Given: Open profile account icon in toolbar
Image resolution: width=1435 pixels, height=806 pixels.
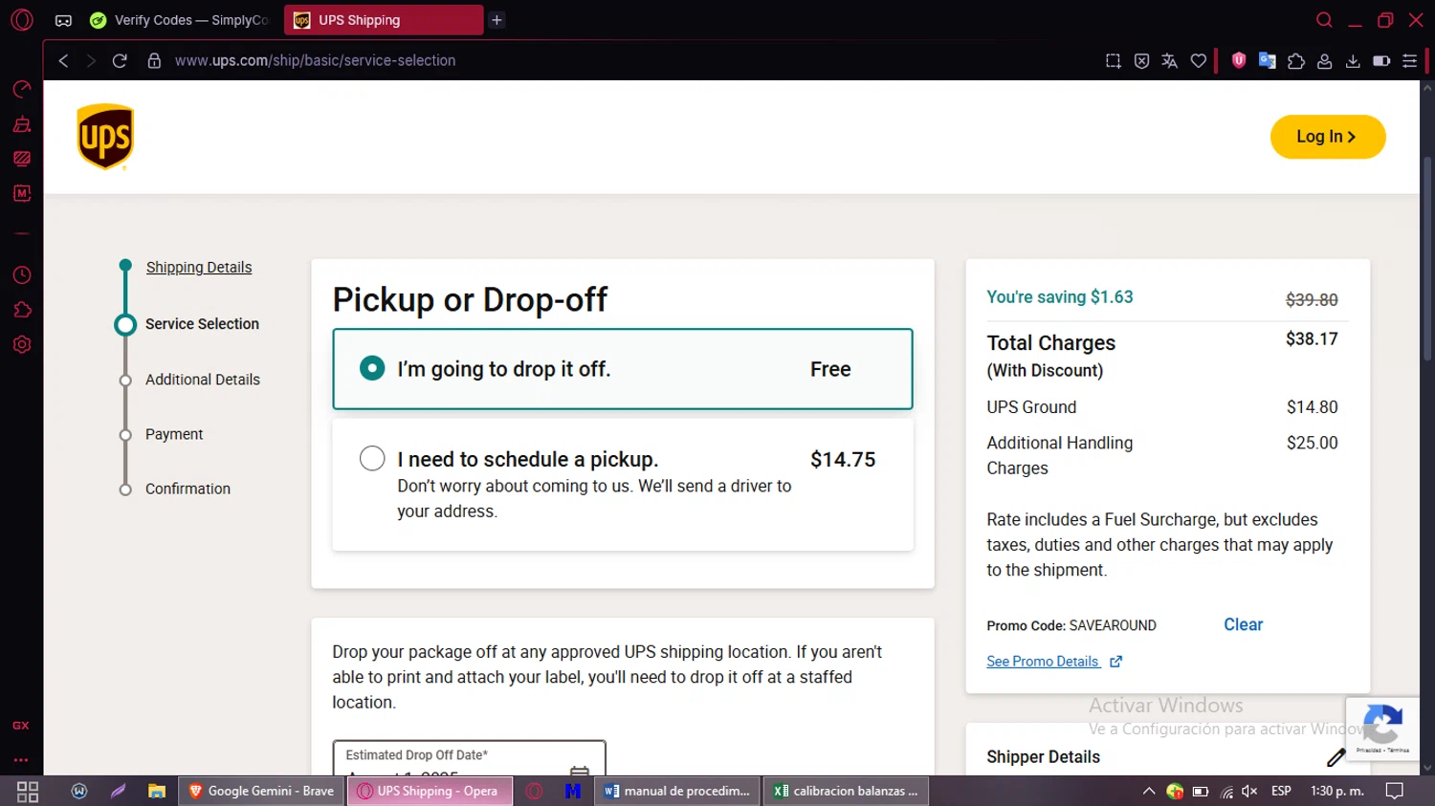Looking at the screenshot, I should pyautogui.click(x=1324, y=60).
